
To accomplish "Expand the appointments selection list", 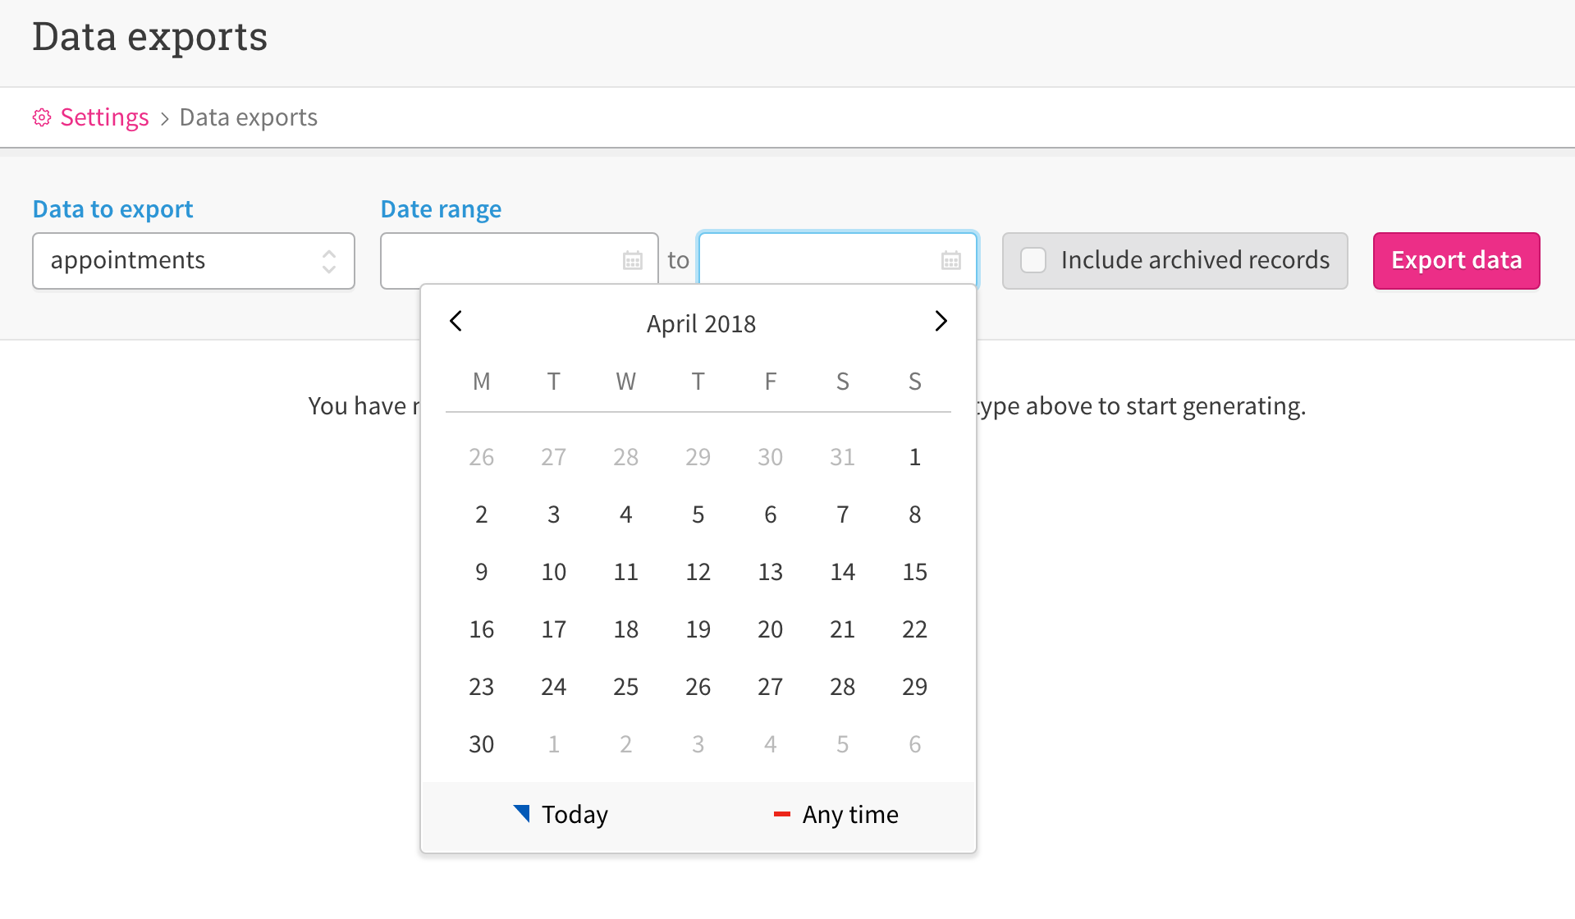I will [x=193, y=261].
